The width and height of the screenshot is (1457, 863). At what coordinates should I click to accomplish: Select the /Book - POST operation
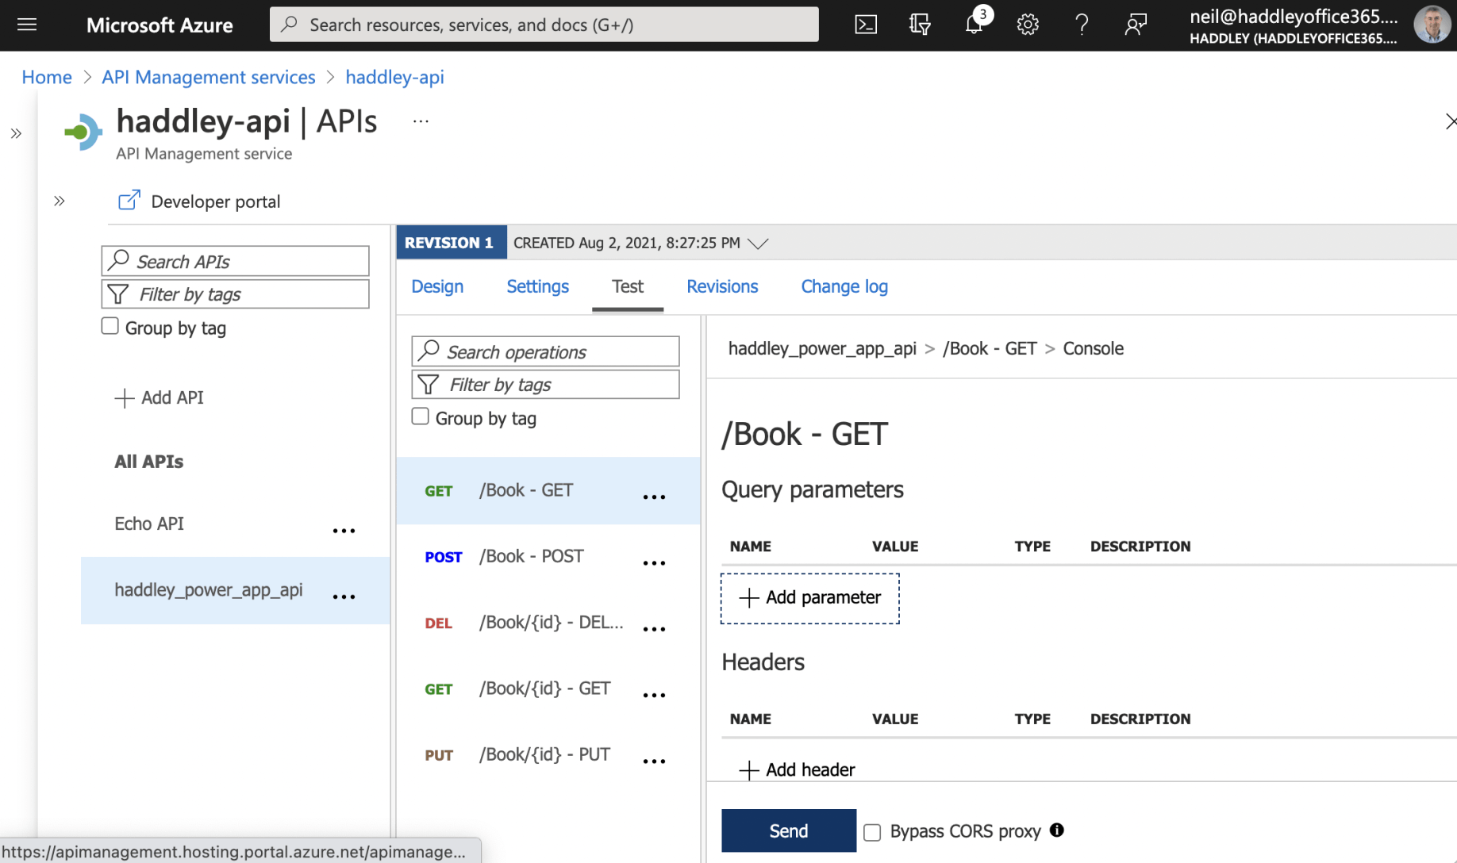(x=531, y=557)
